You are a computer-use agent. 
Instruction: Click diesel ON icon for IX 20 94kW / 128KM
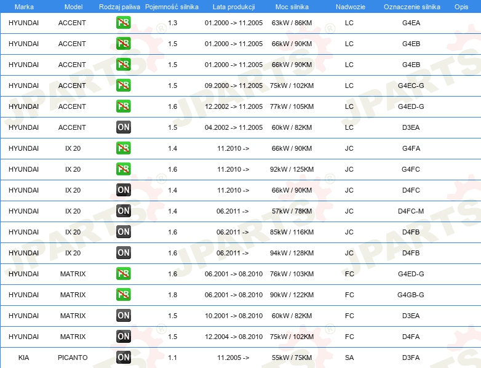[123, 252]
